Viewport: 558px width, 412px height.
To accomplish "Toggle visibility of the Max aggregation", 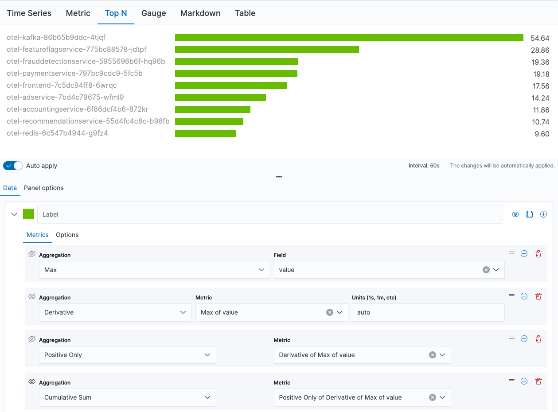I will point(31,253).
